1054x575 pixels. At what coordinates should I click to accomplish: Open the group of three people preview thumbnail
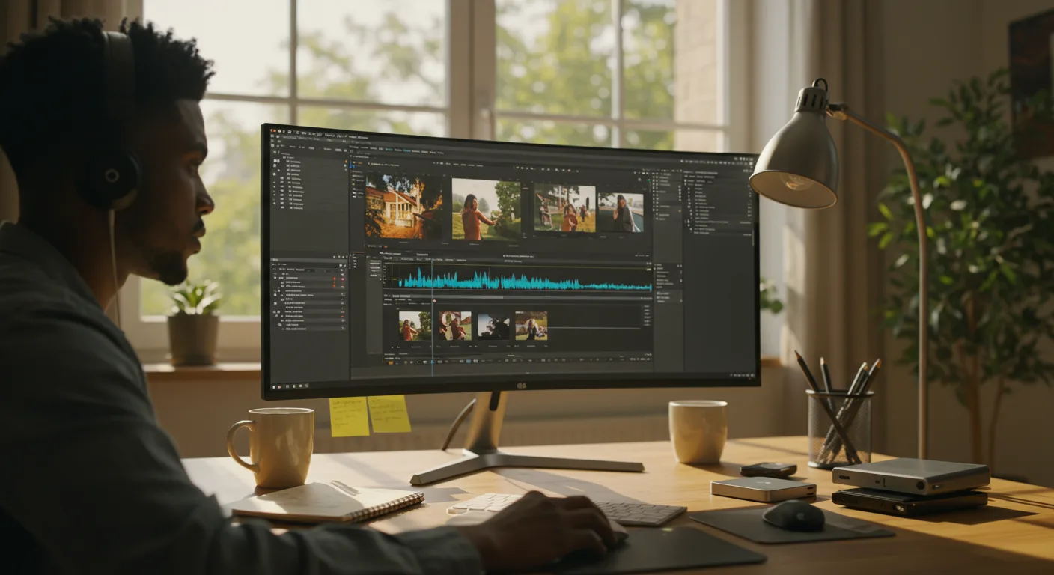(x=564, y=209)
